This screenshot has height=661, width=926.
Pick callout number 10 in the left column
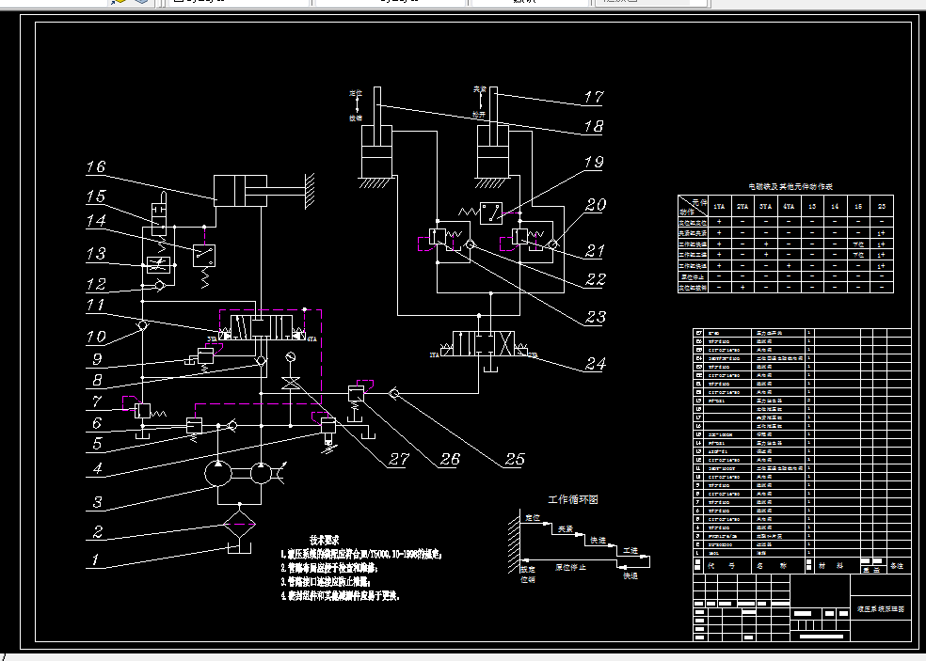[96, 337]
